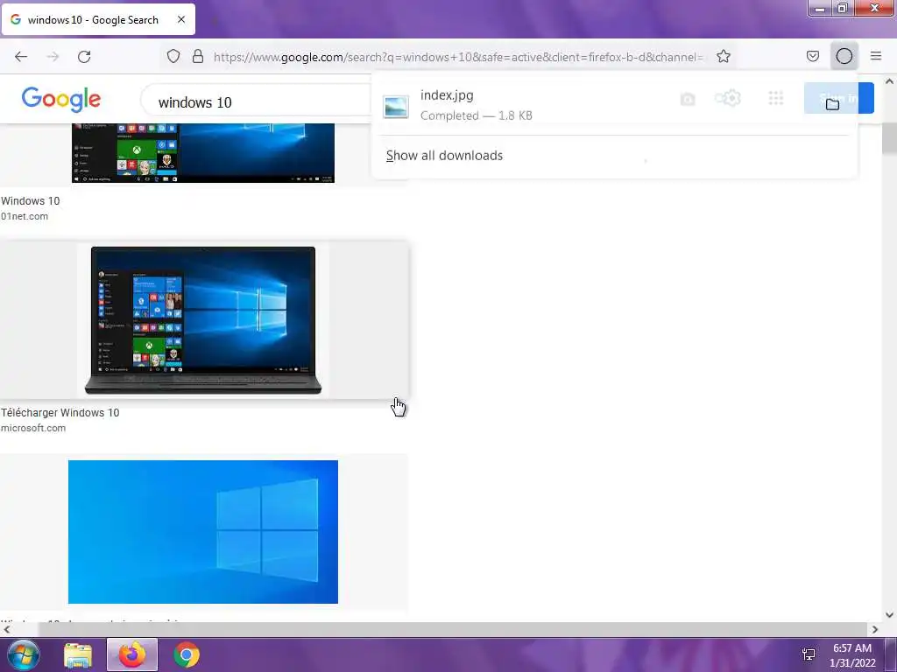The height and width of the screenshot is (672, 897).
Task: Launch Google Chrome from the taskbar
Action: tap(187, 654)
